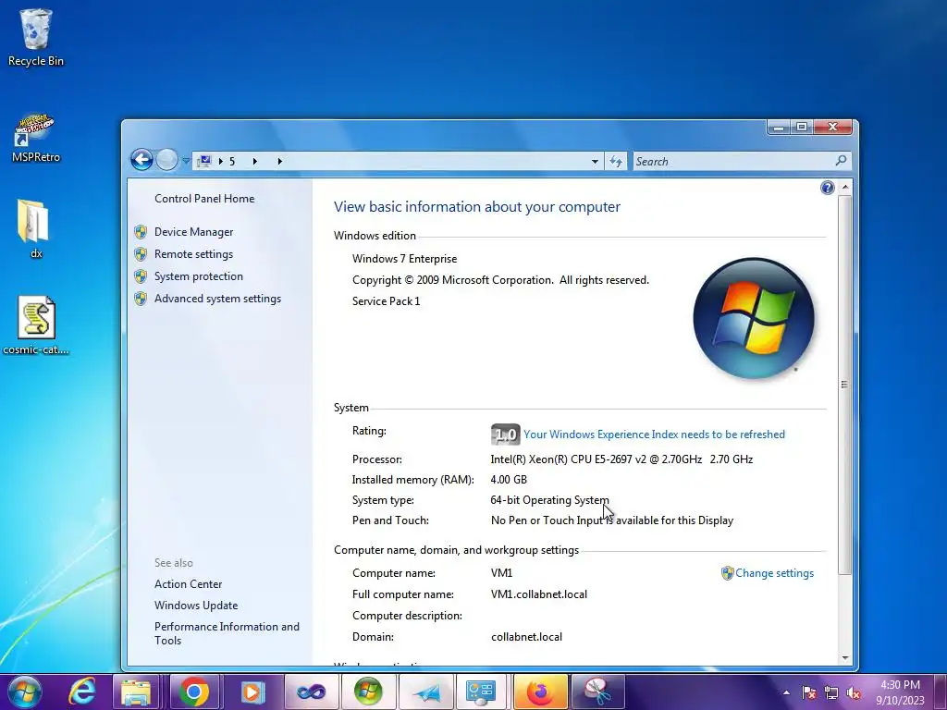Click the 64-bit Operating System value
Viewport: 947px width, 710px height.
tap(549, 500)
